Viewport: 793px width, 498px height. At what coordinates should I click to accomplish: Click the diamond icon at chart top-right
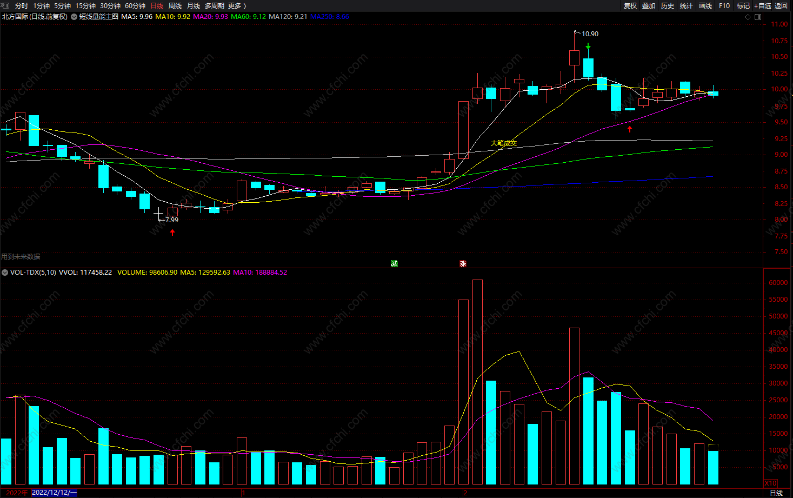point(748,17)
